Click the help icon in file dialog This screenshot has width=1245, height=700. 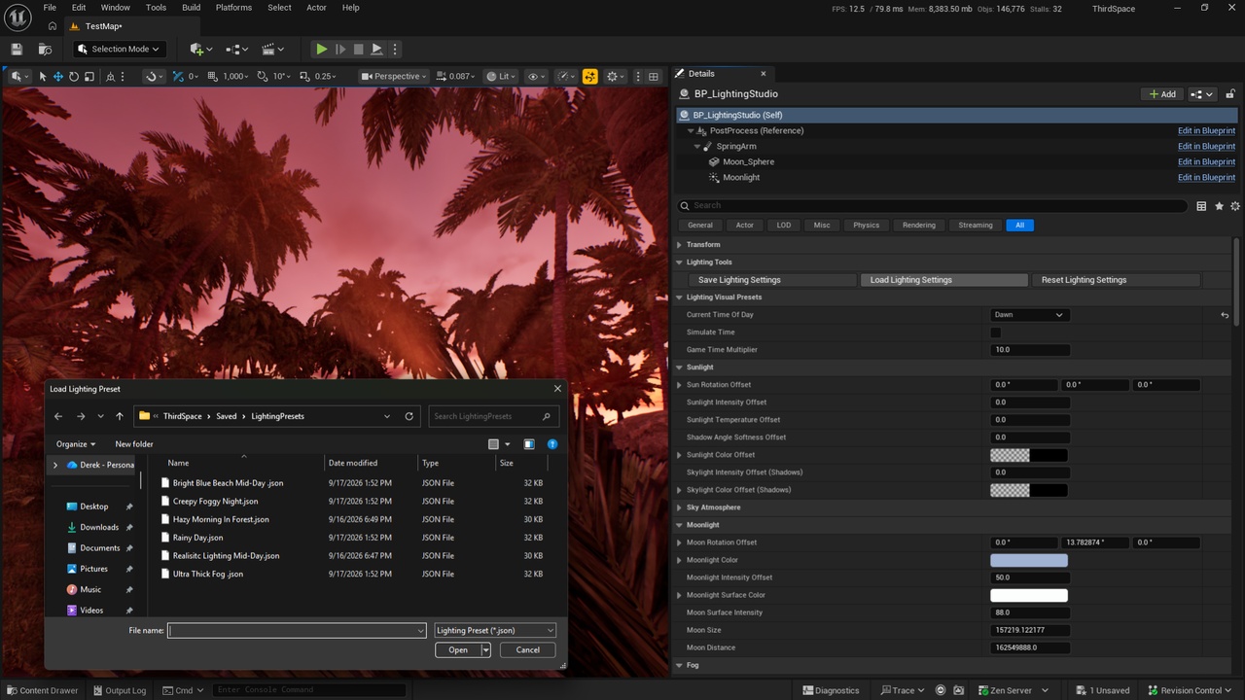(552, 444)
